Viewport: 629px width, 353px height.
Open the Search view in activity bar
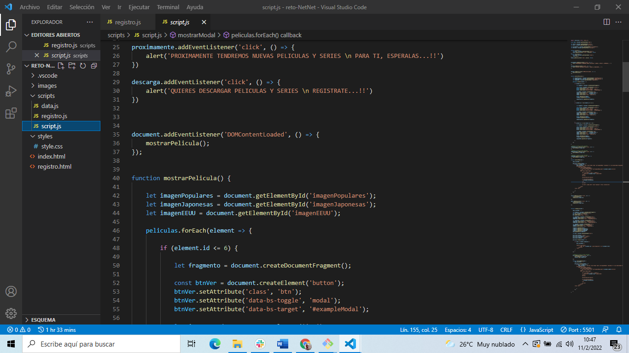point(11,47)
